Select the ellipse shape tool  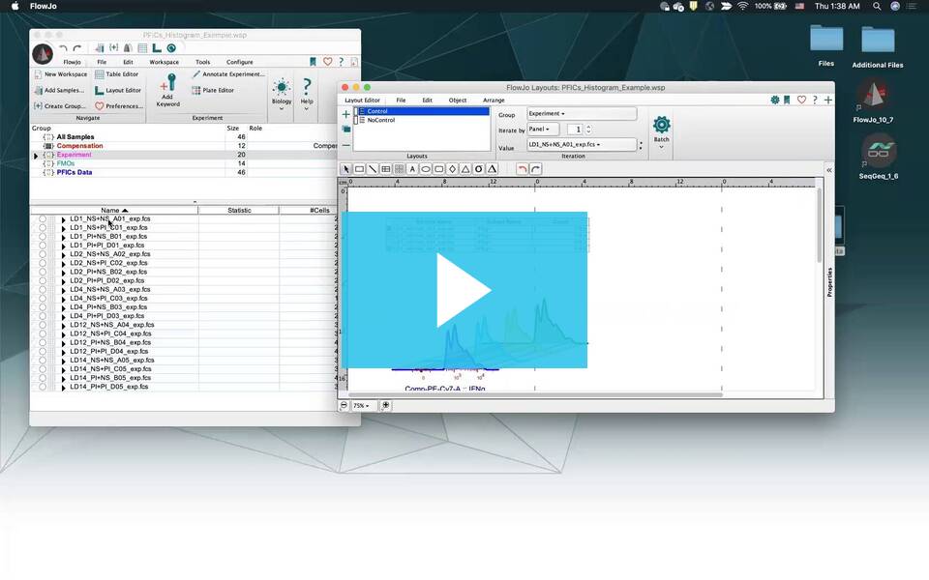tap(426, 169)
